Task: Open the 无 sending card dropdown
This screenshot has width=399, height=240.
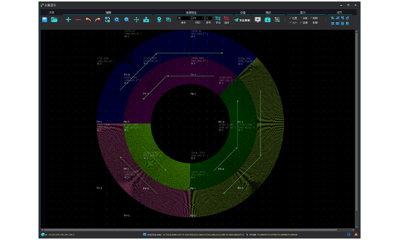Action: click(x=183, y=18)
